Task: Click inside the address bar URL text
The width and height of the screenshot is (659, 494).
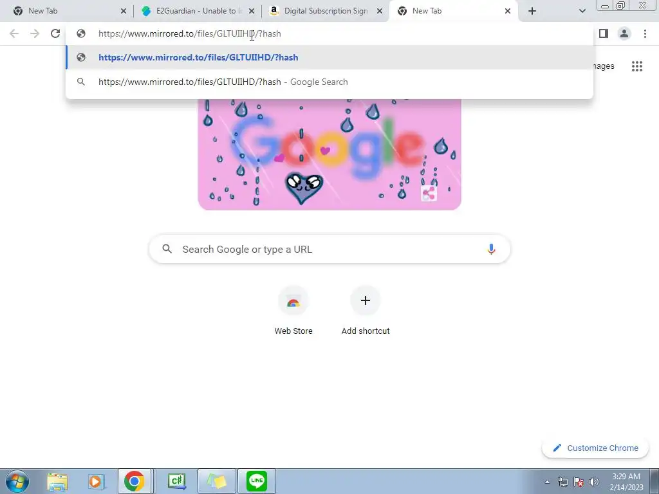Action: pyautogui.click(x=190, y=33)
